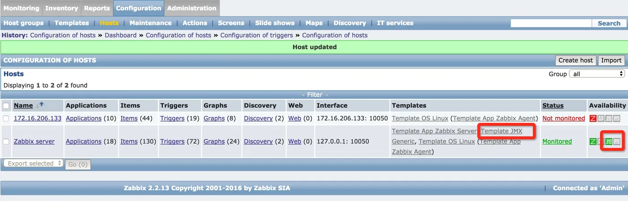This screenshot has width=628, height=201.
Task: Open host 172.16.206.133 link
Action: click(x=38, y=118)
